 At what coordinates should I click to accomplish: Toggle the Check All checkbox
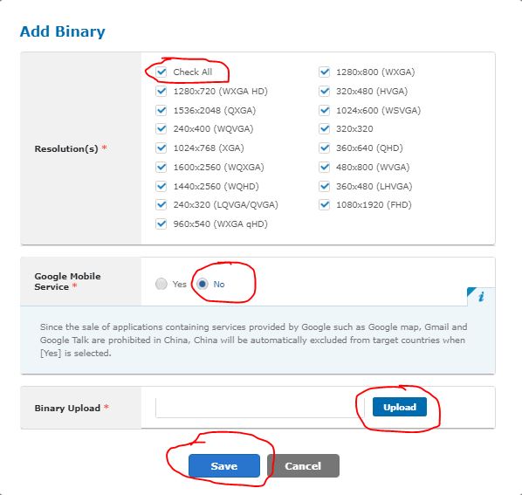[161, 72]
